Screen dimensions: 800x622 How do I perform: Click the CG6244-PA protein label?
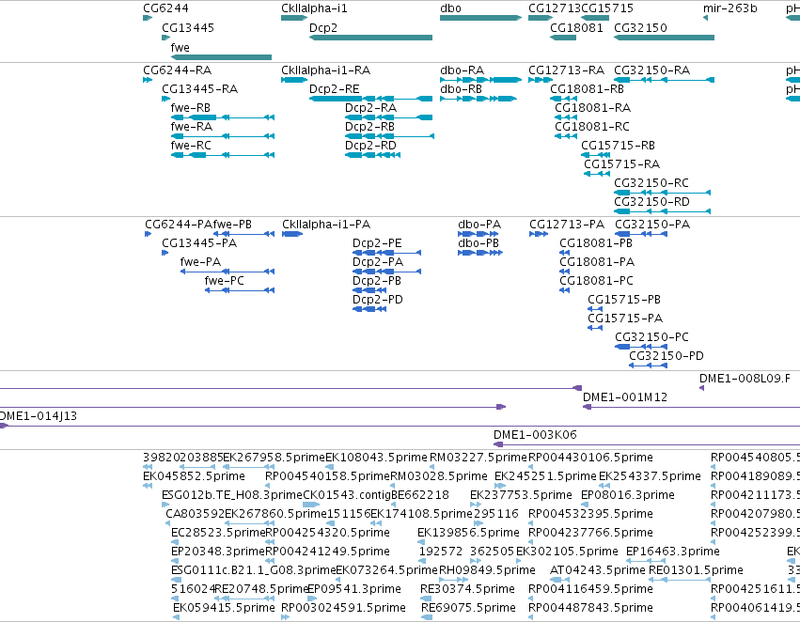coord(178,225)
